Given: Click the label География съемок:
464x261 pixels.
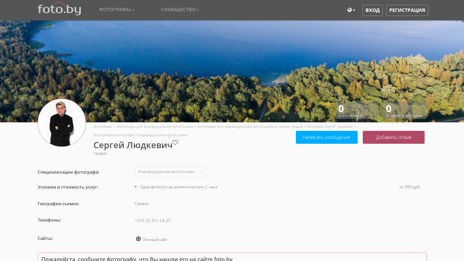Looking at the screenshot, I should click(58, 204).
